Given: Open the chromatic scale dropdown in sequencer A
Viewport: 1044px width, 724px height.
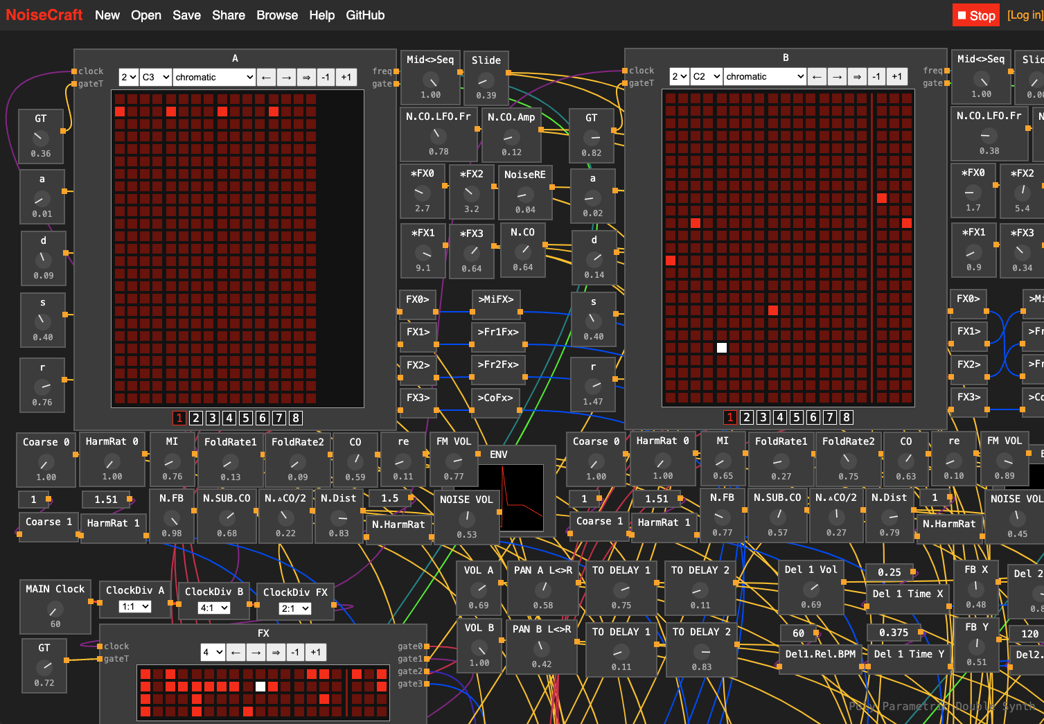Looking at the screenshot, I should point(214,78).
